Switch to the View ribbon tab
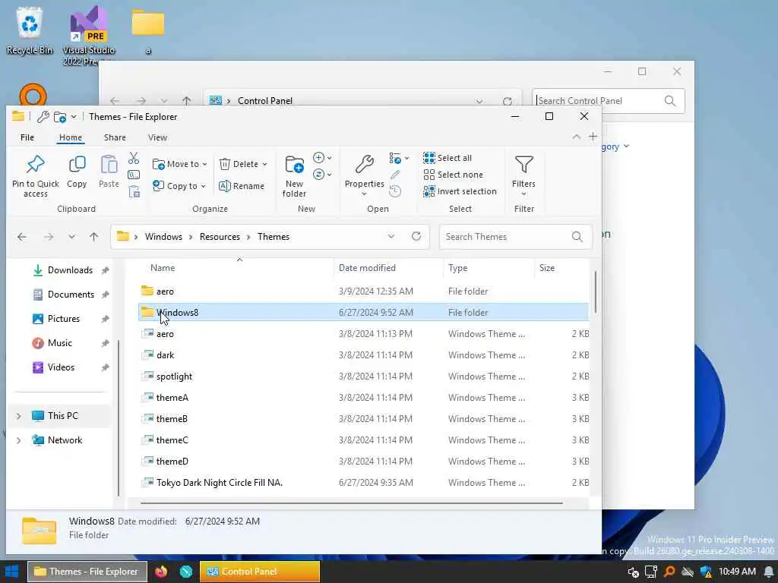The height and width of the screenshot is (583, 778). (x=157, y=137)
